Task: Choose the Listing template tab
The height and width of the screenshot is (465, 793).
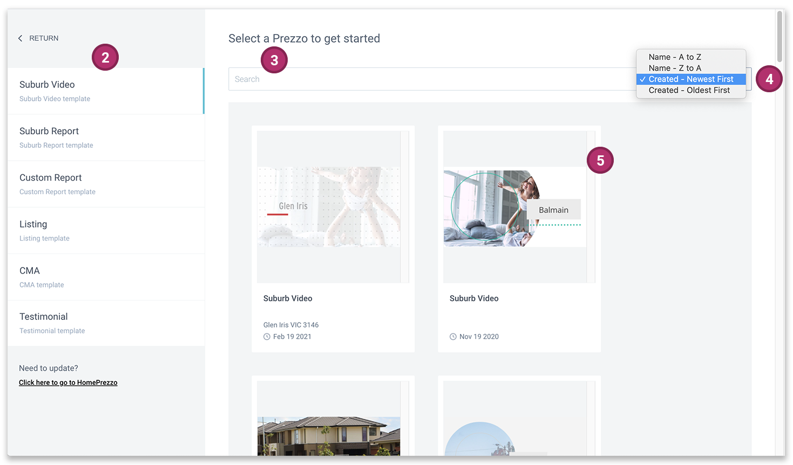Action: [x=106, y=230]
